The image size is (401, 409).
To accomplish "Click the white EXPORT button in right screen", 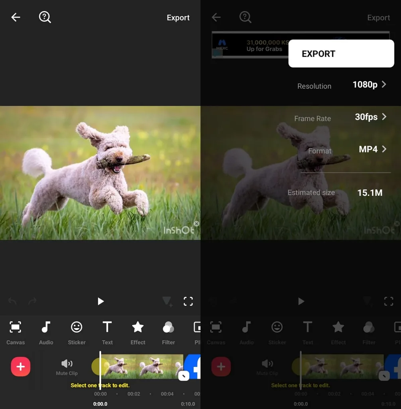I will click(341, 54).
